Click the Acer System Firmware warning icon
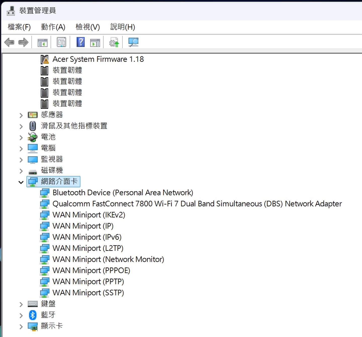Viewport: 362px width, 337px height. 44,59
